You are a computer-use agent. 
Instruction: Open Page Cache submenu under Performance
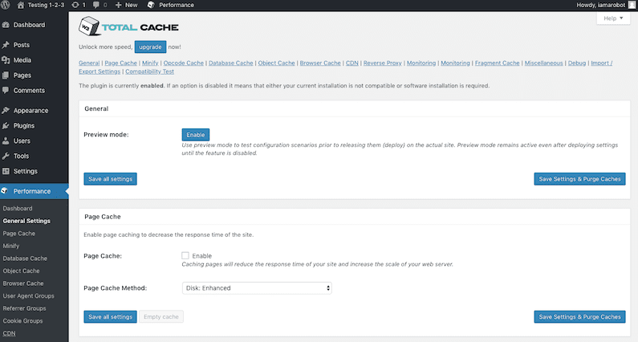pyautogui.click(x=18, y=234)
